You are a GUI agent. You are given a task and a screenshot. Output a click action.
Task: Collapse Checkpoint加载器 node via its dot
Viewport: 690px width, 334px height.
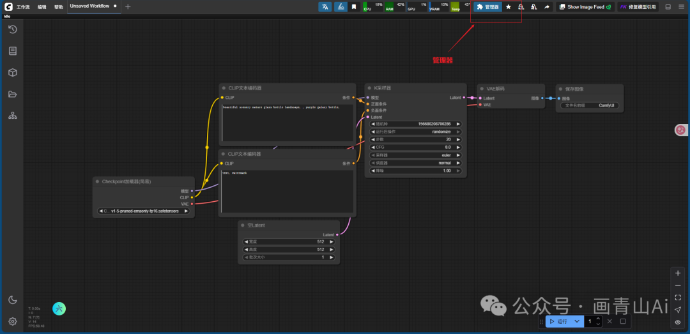97,181
